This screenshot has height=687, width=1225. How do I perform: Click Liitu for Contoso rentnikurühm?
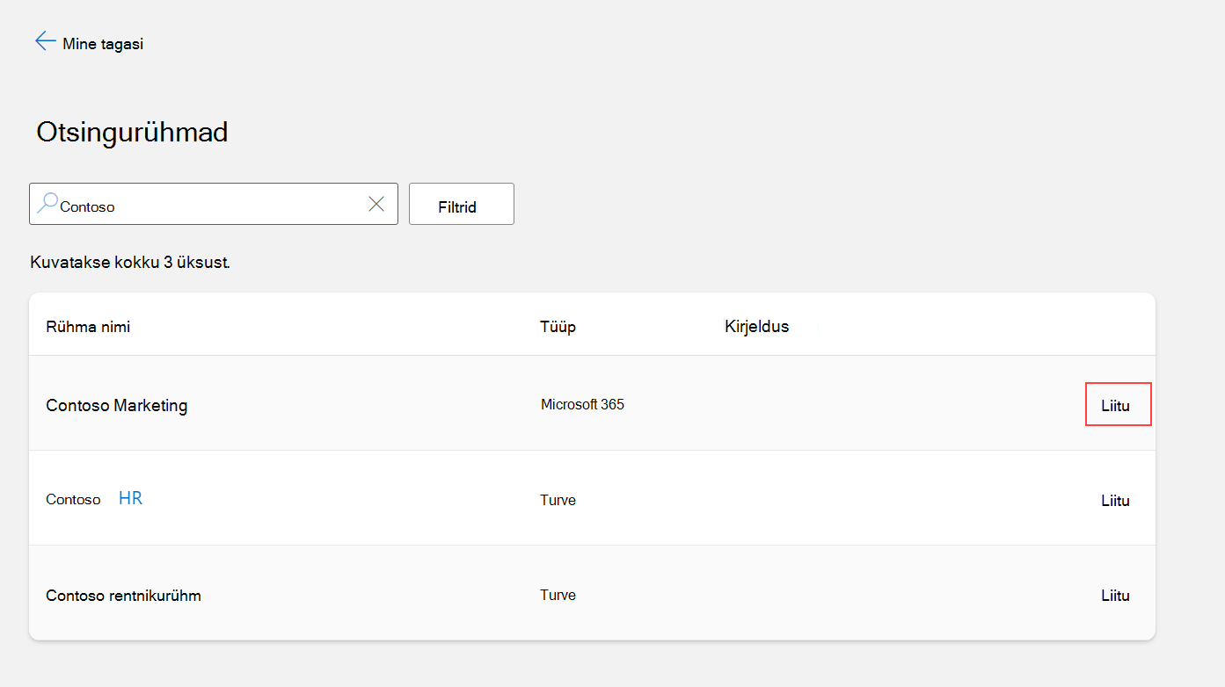click(x=1115, y=596)
